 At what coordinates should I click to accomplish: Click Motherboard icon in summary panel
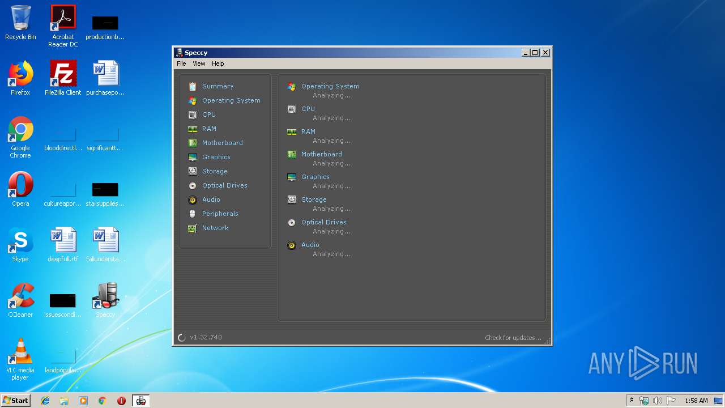292,154
